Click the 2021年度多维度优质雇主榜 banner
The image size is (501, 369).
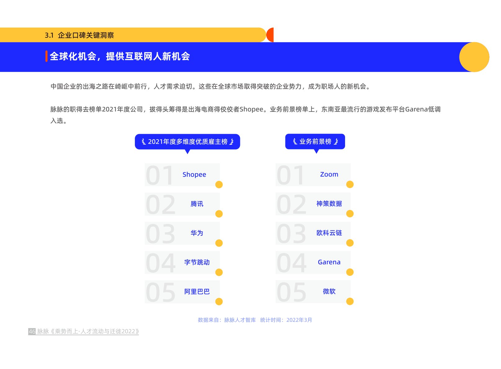pos(187,142)
